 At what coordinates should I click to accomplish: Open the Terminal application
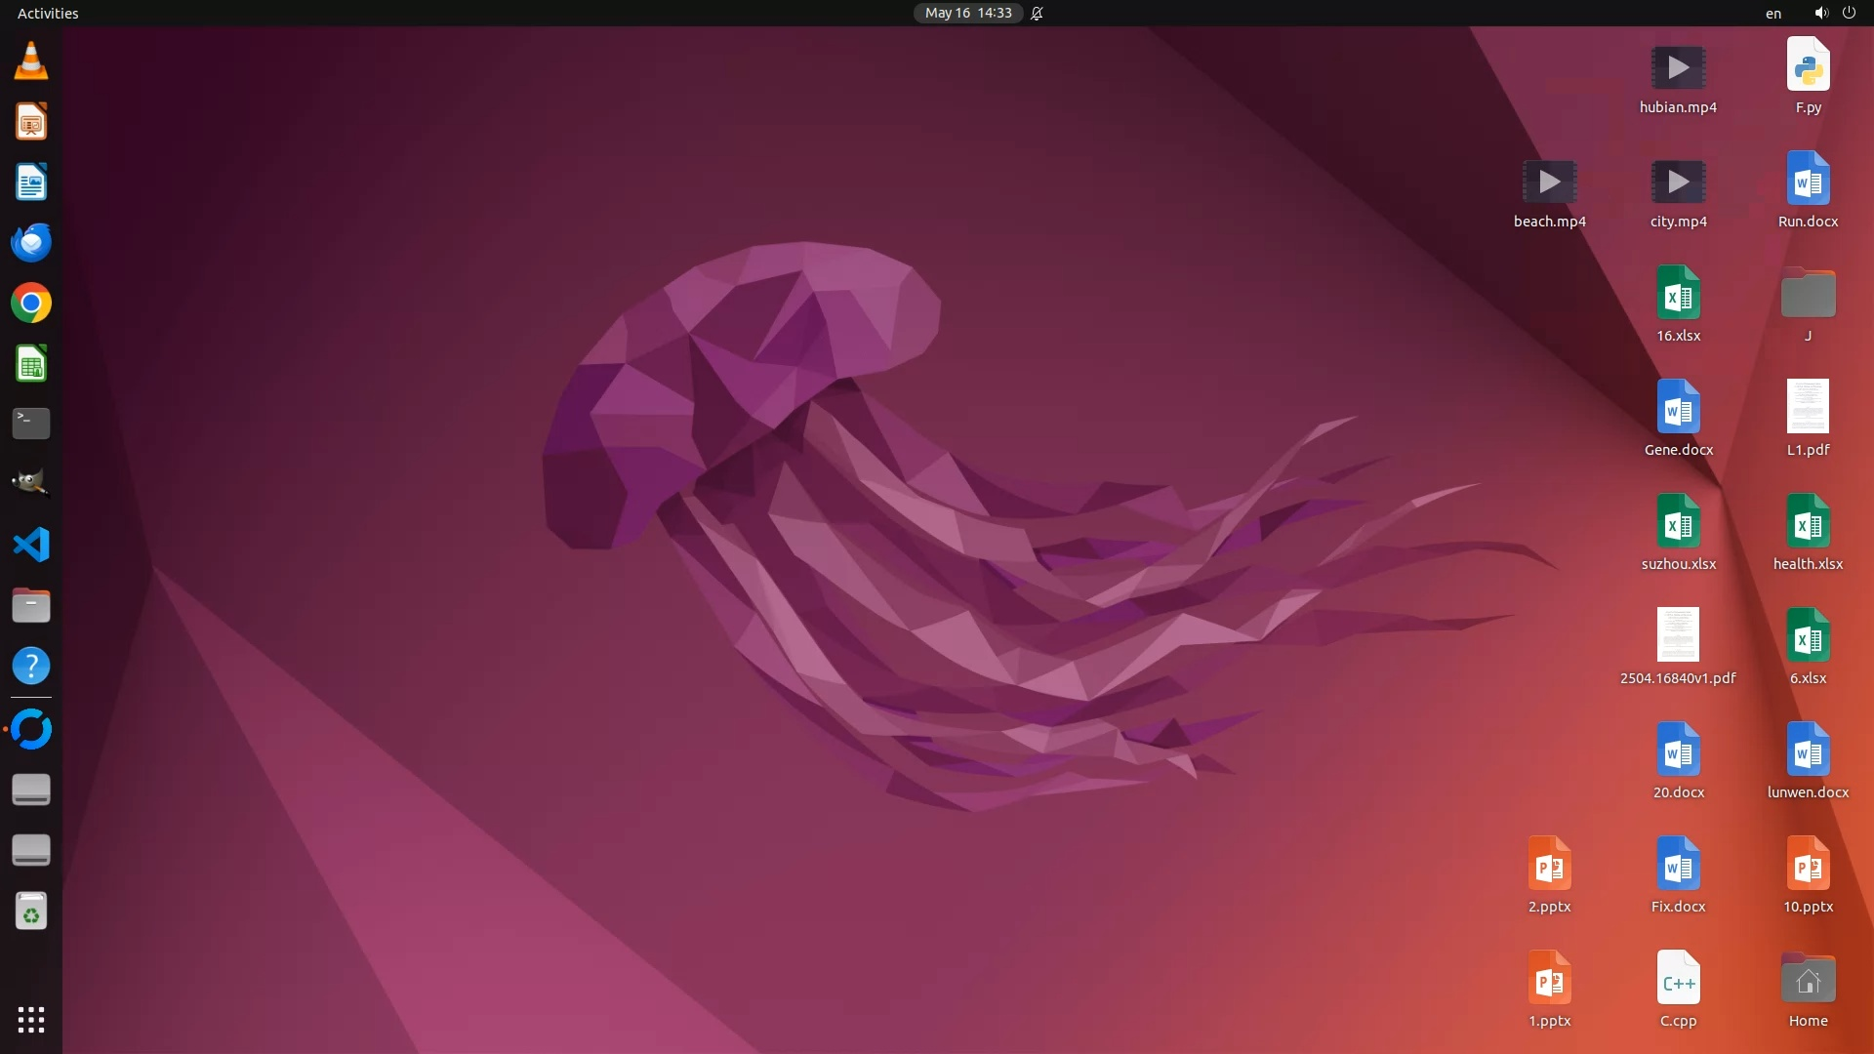tap(31, 424)
